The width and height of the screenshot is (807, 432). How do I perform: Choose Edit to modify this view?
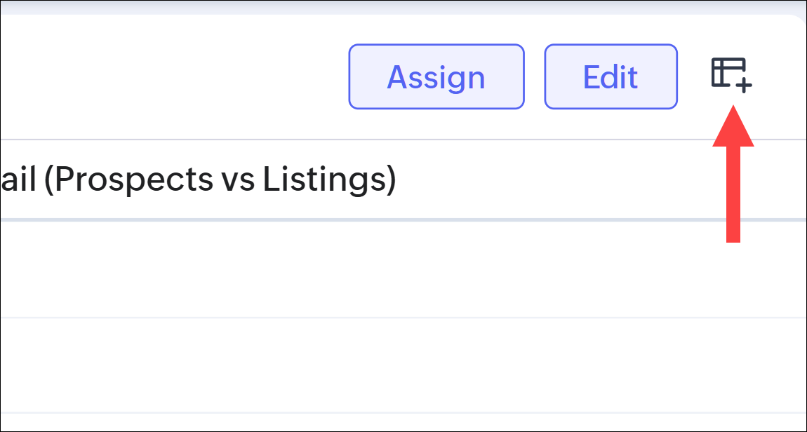tap(611, 77)
